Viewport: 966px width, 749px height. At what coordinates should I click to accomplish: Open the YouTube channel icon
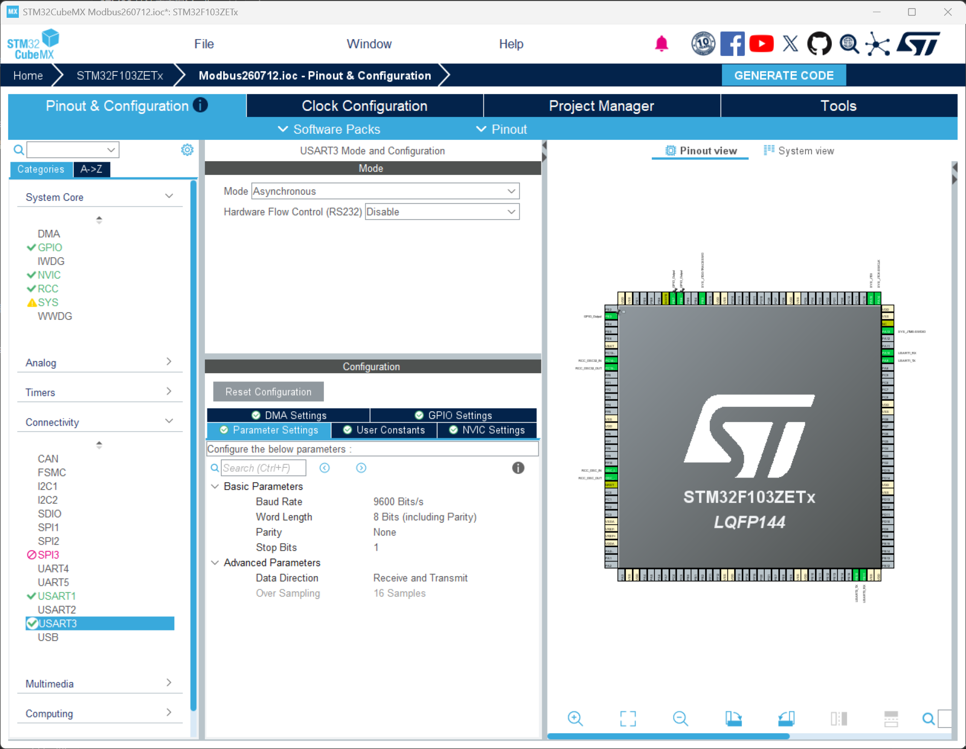tap(761, 44)
